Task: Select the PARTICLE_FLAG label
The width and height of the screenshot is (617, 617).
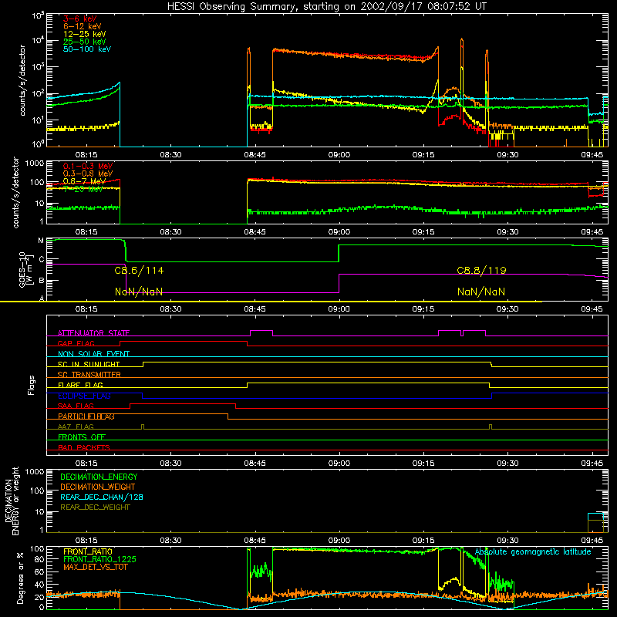Action: [86, 416]
